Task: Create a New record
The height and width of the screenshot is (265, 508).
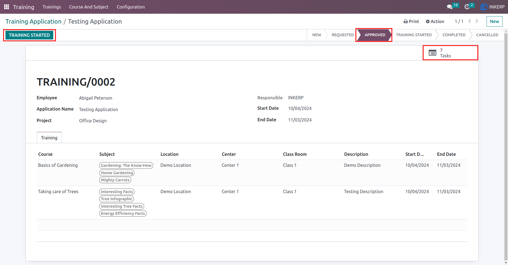Action: 494,21
